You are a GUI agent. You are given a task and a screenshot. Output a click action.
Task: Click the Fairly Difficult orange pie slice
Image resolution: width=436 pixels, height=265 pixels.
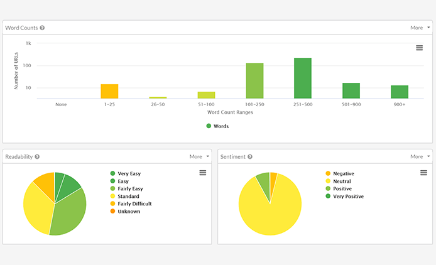tap(46, 183)
